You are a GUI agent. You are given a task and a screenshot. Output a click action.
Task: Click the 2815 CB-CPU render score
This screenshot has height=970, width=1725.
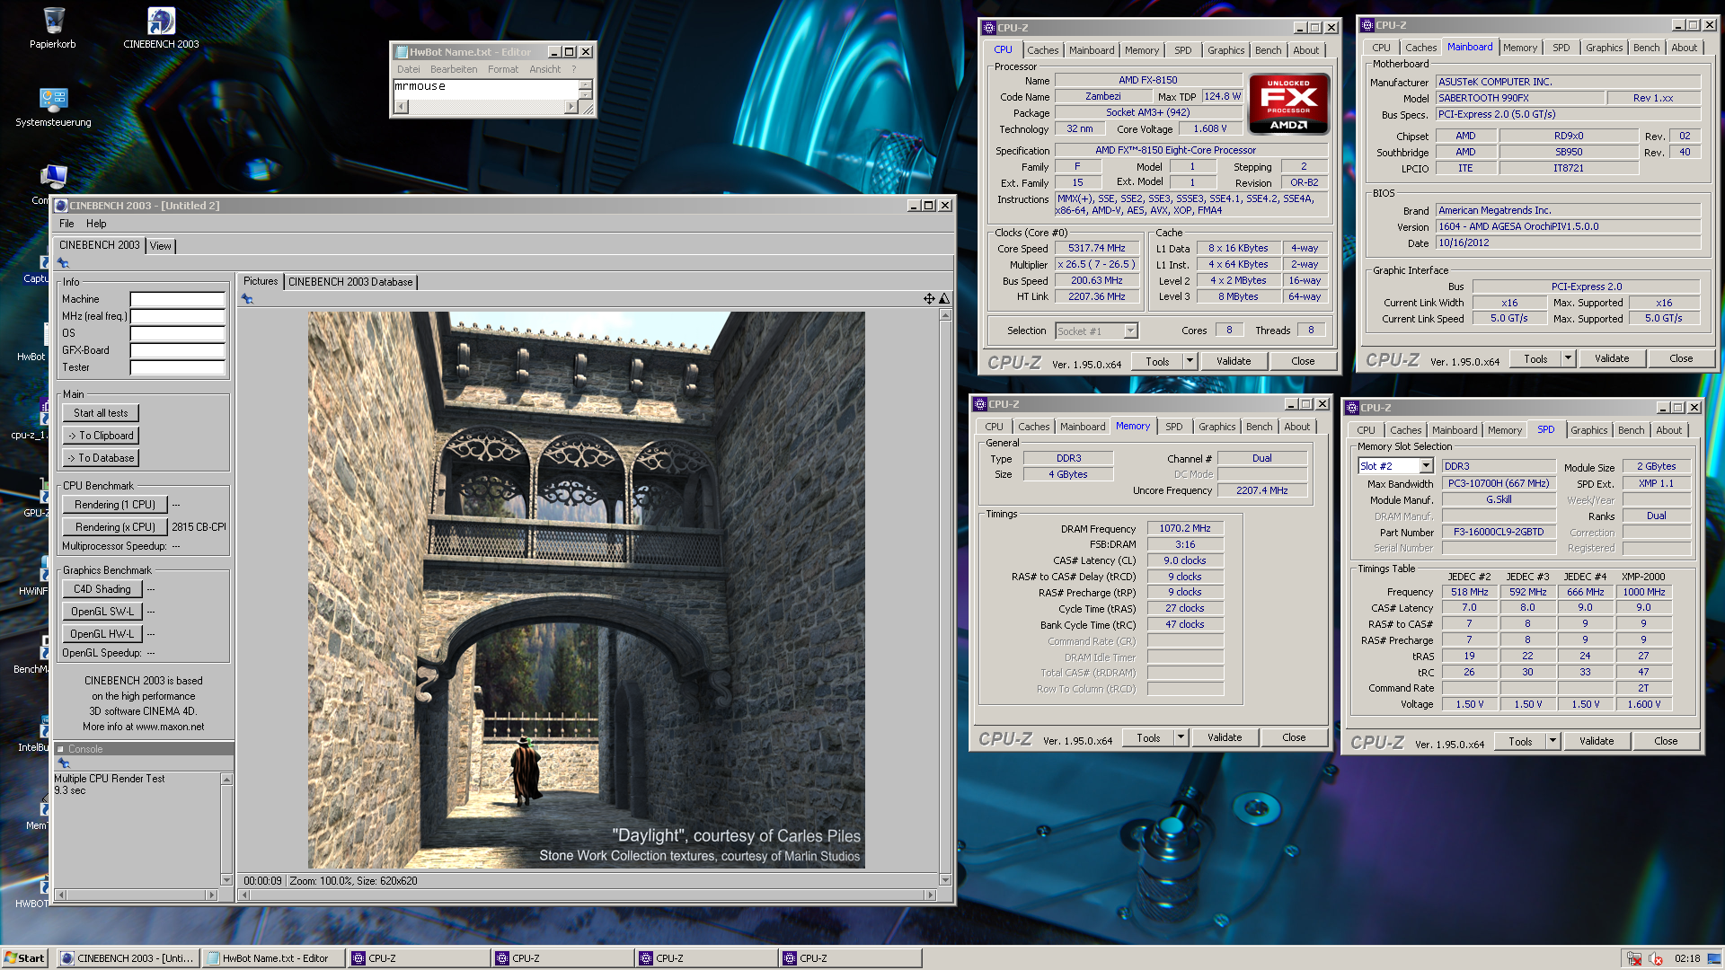point(199,527)
